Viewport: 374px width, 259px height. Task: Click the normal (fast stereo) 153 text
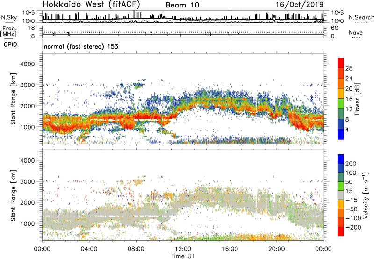(81, 46)
